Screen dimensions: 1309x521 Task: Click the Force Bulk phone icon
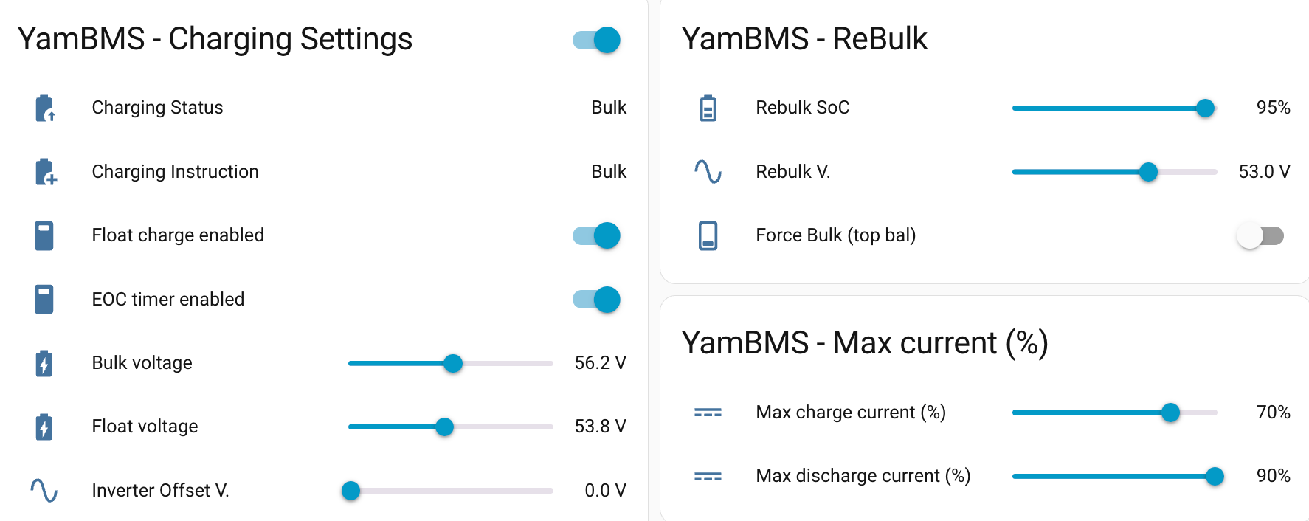(x=708, y=235)
